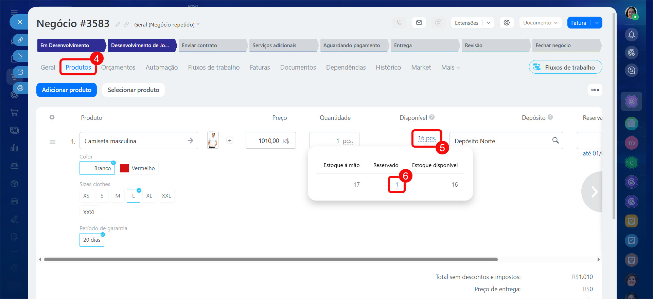Open the settings gear icon near Extensões
This screenshot has height=299, width=653.
[507, 23]
